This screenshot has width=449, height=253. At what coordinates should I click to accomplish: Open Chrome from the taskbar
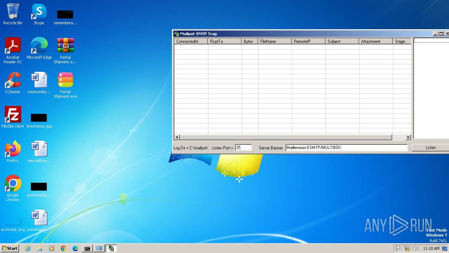coord(63,248)
